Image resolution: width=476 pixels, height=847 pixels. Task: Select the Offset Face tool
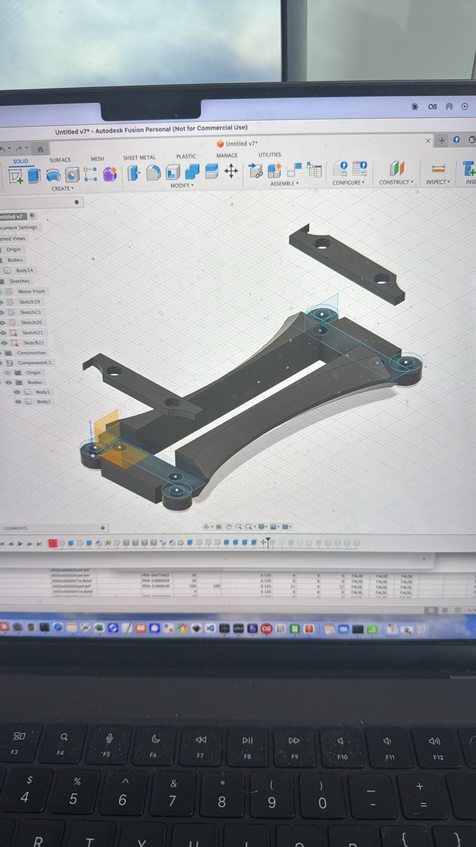[212, 171]
